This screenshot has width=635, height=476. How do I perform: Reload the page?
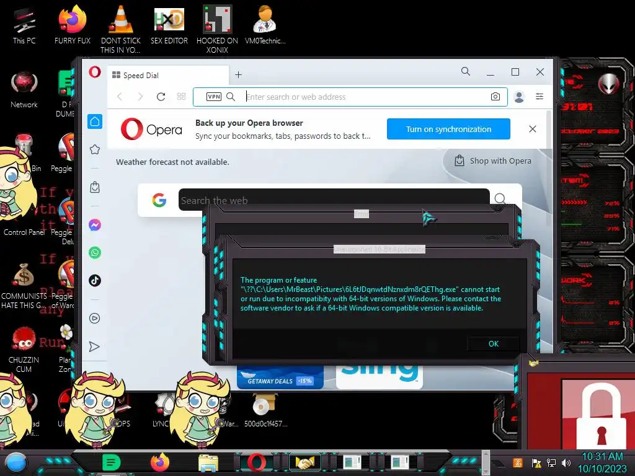(x=161, y=97)
